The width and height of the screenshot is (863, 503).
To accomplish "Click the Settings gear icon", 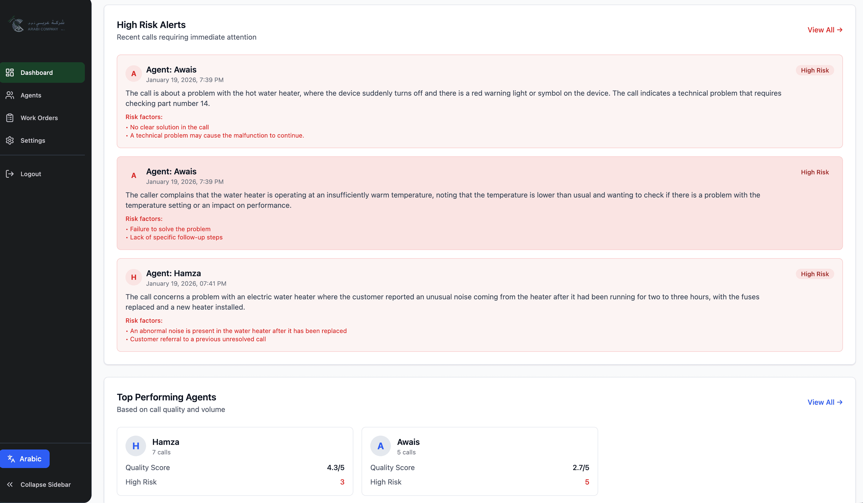I will (x=10, y=140).
